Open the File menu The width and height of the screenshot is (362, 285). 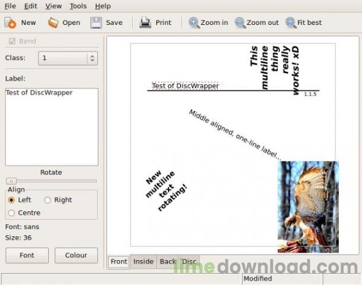point(10,6)
